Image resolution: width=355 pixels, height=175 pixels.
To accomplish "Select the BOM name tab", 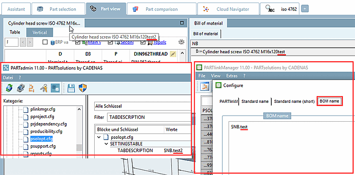I will [x=329, y=101].
